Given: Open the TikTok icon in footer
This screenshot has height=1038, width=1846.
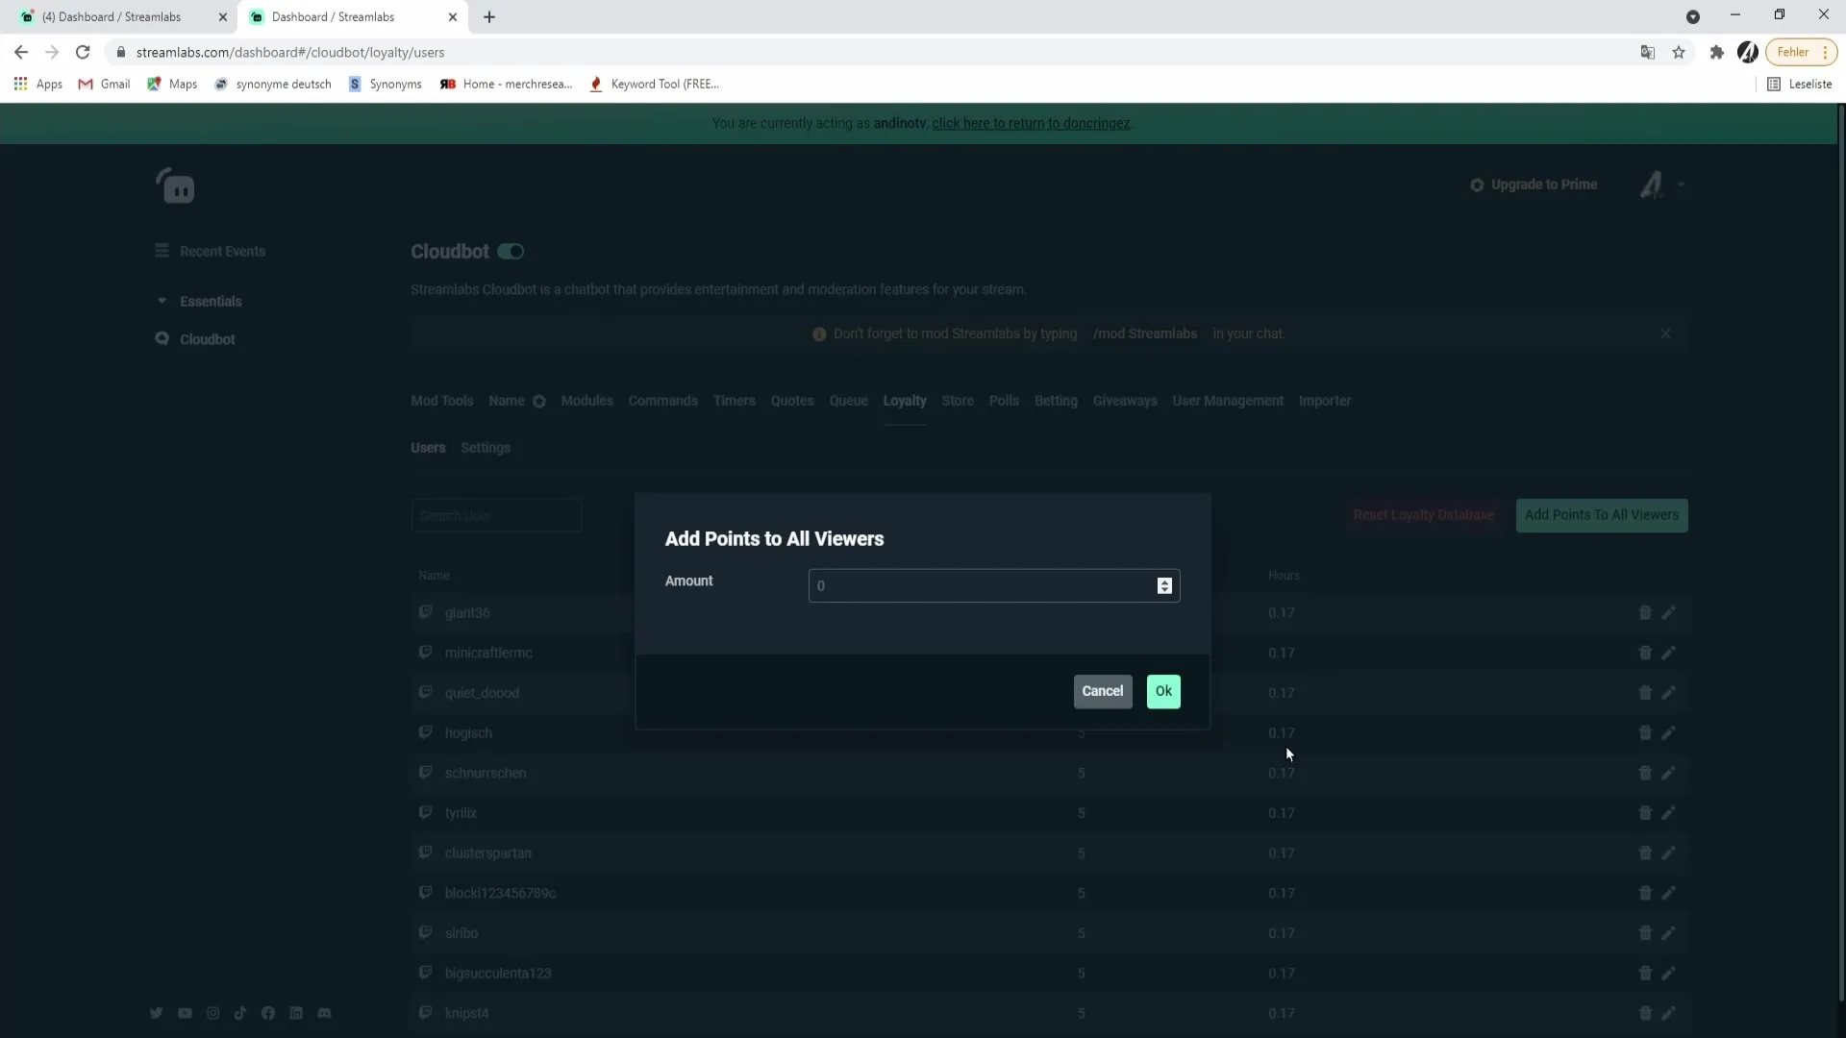Looking at the screenshot, I should click(240, 1013).
